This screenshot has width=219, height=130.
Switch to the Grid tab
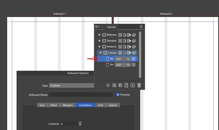point(100,105)
